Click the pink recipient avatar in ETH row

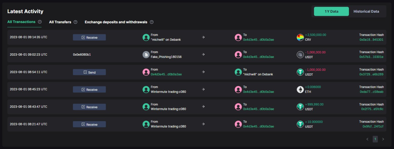(238, 89)
